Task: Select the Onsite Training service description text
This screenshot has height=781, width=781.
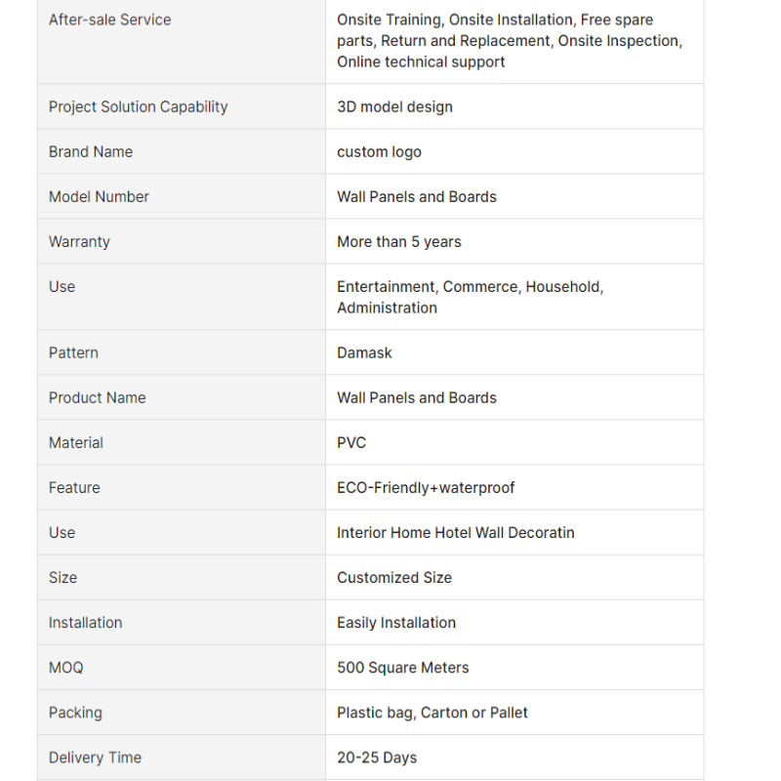Action: (x=510, y=41)
